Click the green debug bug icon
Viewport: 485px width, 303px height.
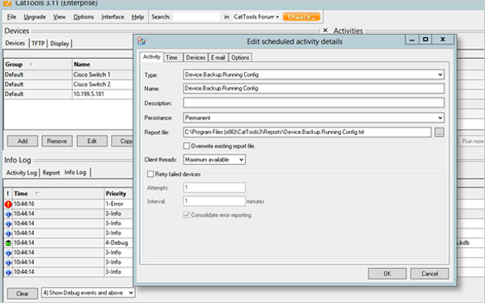coord(8,243)
